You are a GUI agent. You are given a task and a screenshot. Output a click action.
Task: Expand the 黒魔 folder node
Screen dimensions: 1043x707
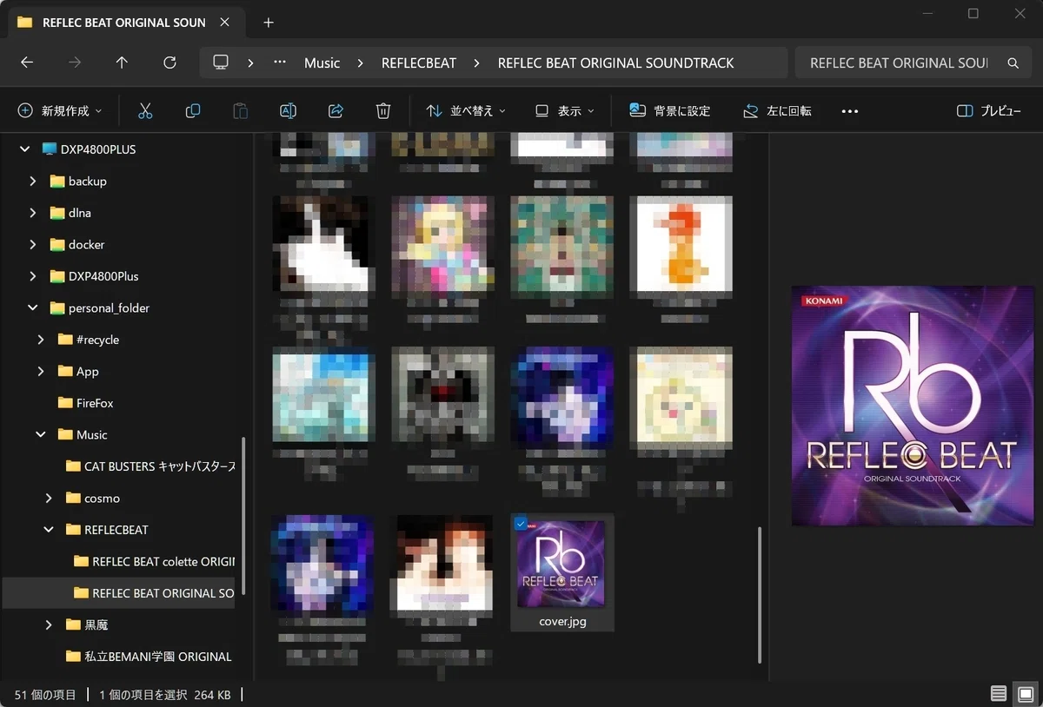pos(49,625)
